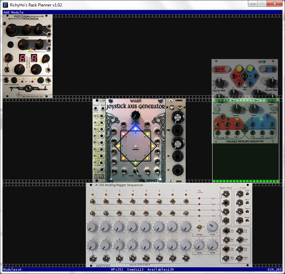The image size is (285, 274).
Task: Click the S&H Ctrl jack on the A-155
Action: coord(226,239)
